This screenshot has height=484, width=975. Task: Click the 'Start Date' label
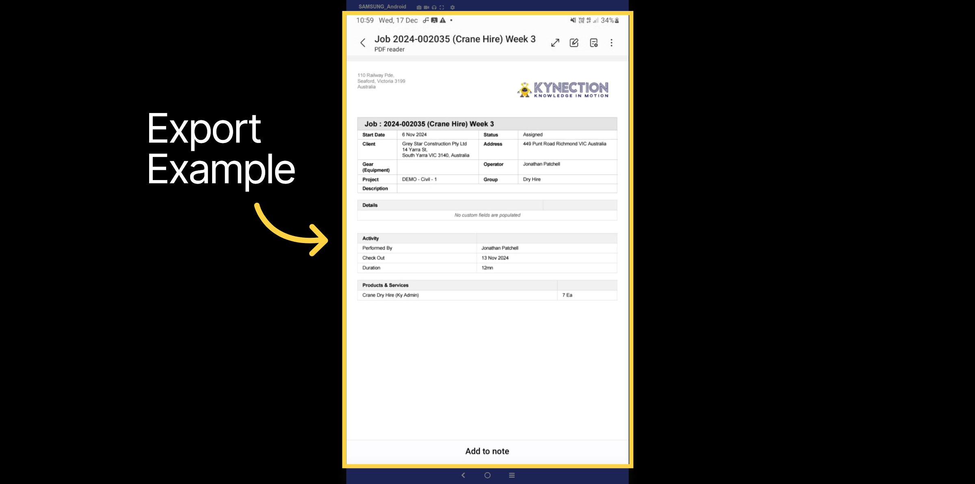(373, 135)
